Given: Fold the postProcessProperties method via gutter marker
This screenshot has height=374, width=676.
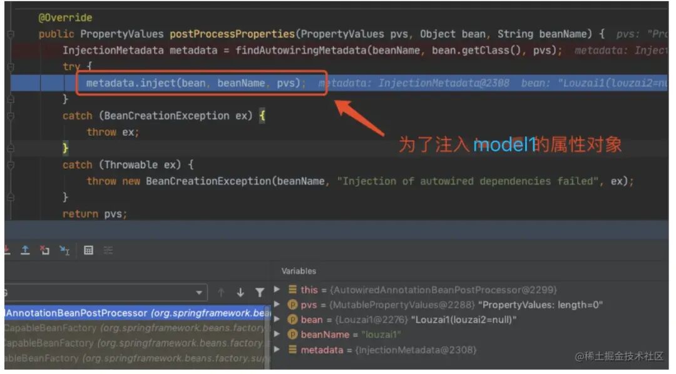Looking at the screenshot, I should point(11,34).
